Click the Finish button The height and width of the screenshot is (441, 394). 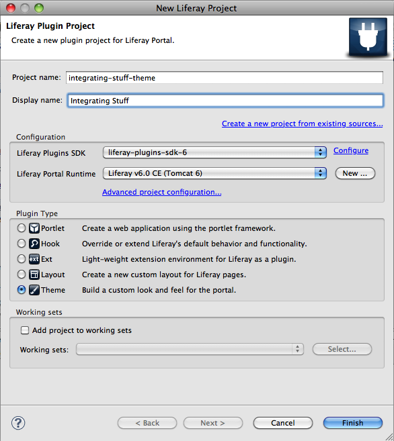click(353, 423)
